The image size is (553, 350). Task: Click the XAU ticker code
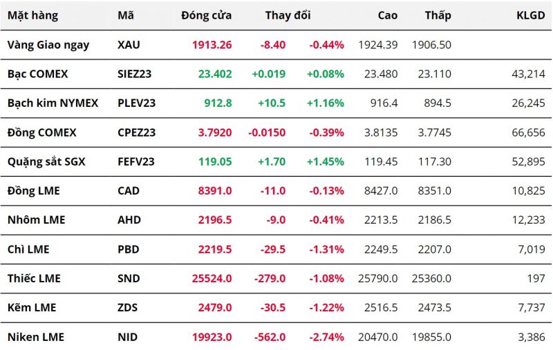pyautogui.click(x=128, y=45)
